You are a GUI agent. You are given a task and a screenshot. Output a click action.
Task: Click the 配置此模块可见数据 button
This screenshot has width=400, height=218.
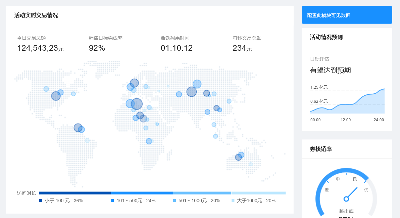[347, 15]
